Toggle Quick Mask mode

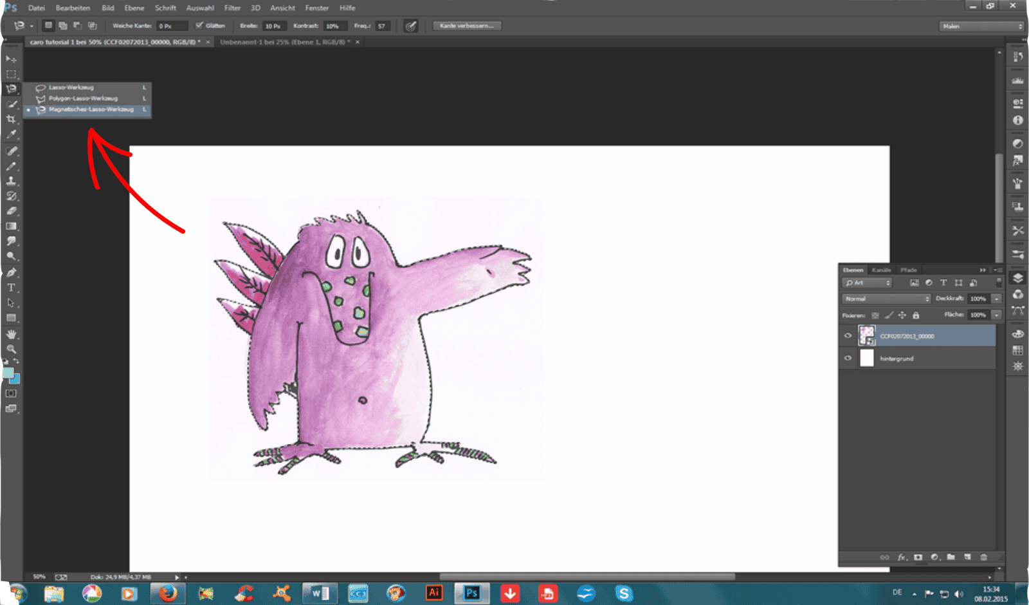coord(11,393)
